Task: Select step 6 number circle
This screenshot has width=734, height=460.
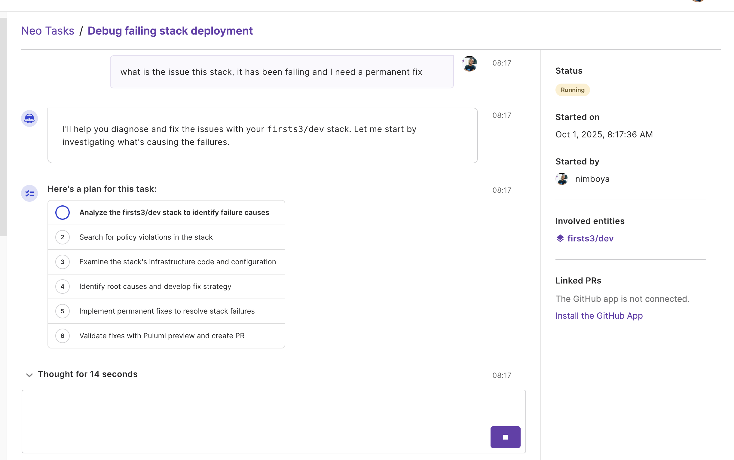Action: click(62, 336)
